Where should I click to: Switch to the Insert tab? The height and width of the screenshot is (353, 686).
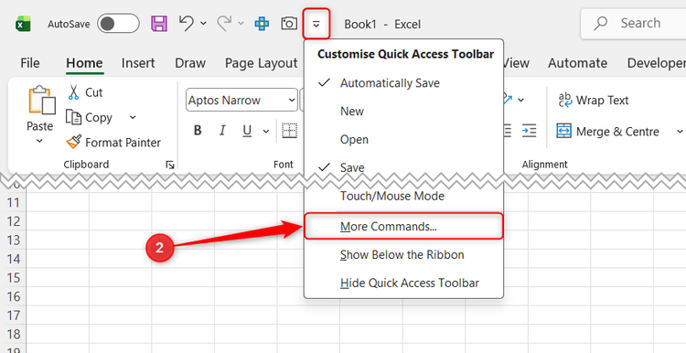click(x=138, y=63)
